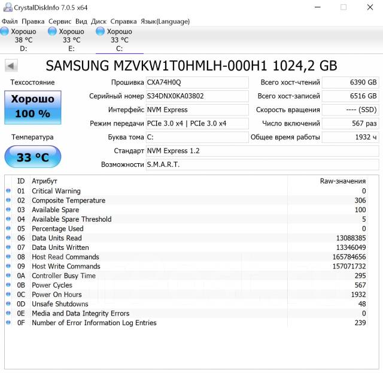This screenshot has width=383, height=373.
Task: Click status orb for Critical Warning row
Action: (x=8, y=191)
